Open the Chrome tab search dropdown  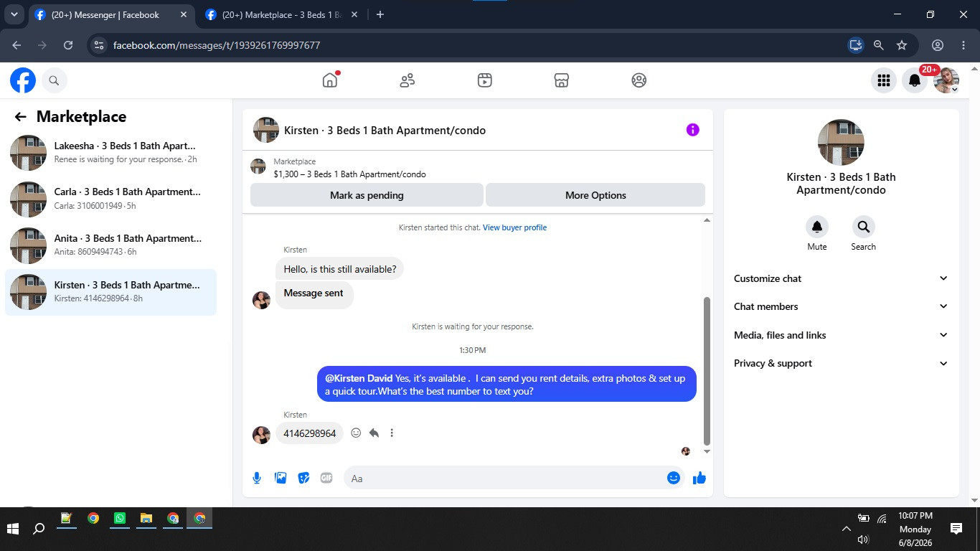pyautogui.click(x=14, y=14)
